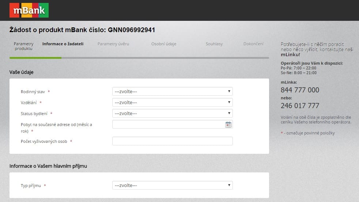Click the Status bydlení label

(x=34, y=114)
